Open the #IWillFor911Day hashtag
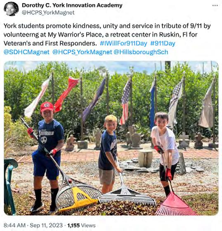Screen dimensions: 222x231 coord(123,43)
